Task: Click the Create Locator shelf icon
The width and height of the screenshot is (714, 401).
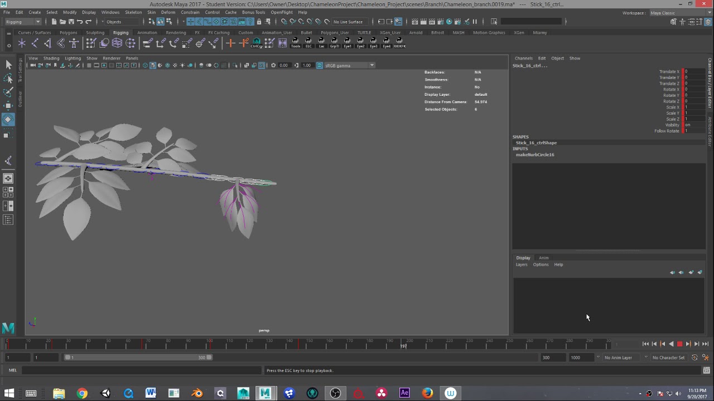Action: pyautogui.click(x=22, y=43)
